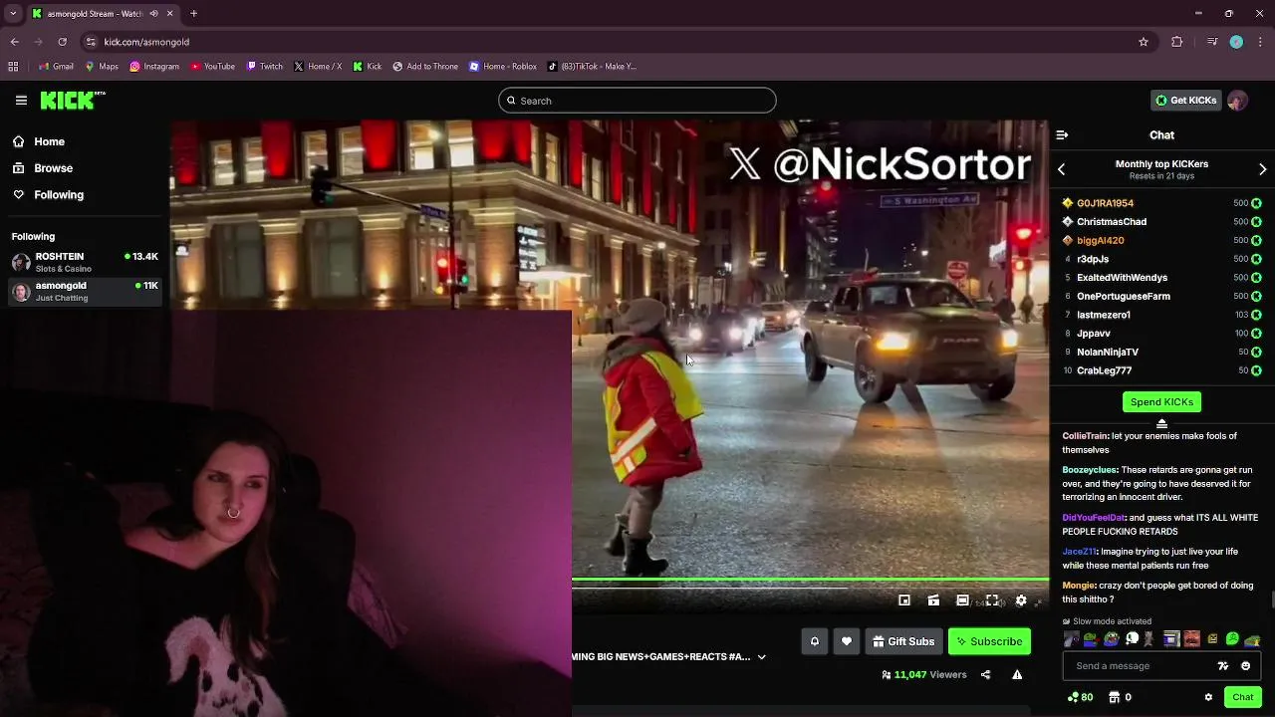The image size is (1275, 717).
Task: Toggle theater mode icon
Action: point(962,600)
